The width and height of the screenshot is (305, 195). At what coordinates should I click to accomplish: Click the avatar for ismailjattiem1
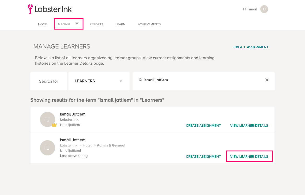48,148
